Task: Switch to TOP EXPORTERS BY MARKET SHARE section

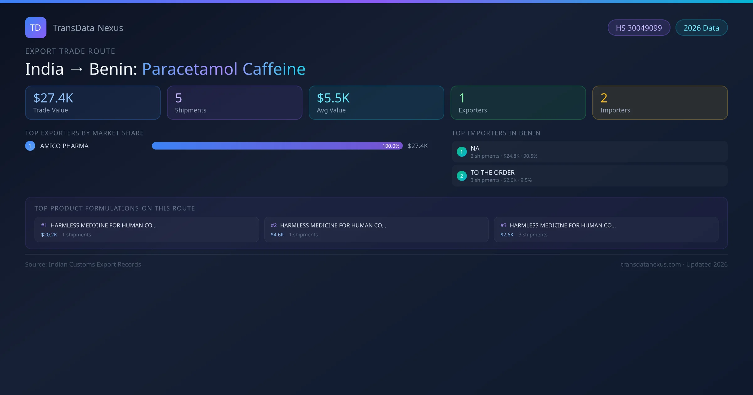Action: (x=84, y=133)
